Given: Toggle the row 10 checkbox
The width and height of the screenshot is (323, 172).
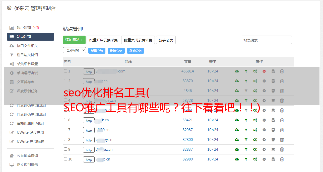Looking at the screenshot, I should click(x=66, y=159).
